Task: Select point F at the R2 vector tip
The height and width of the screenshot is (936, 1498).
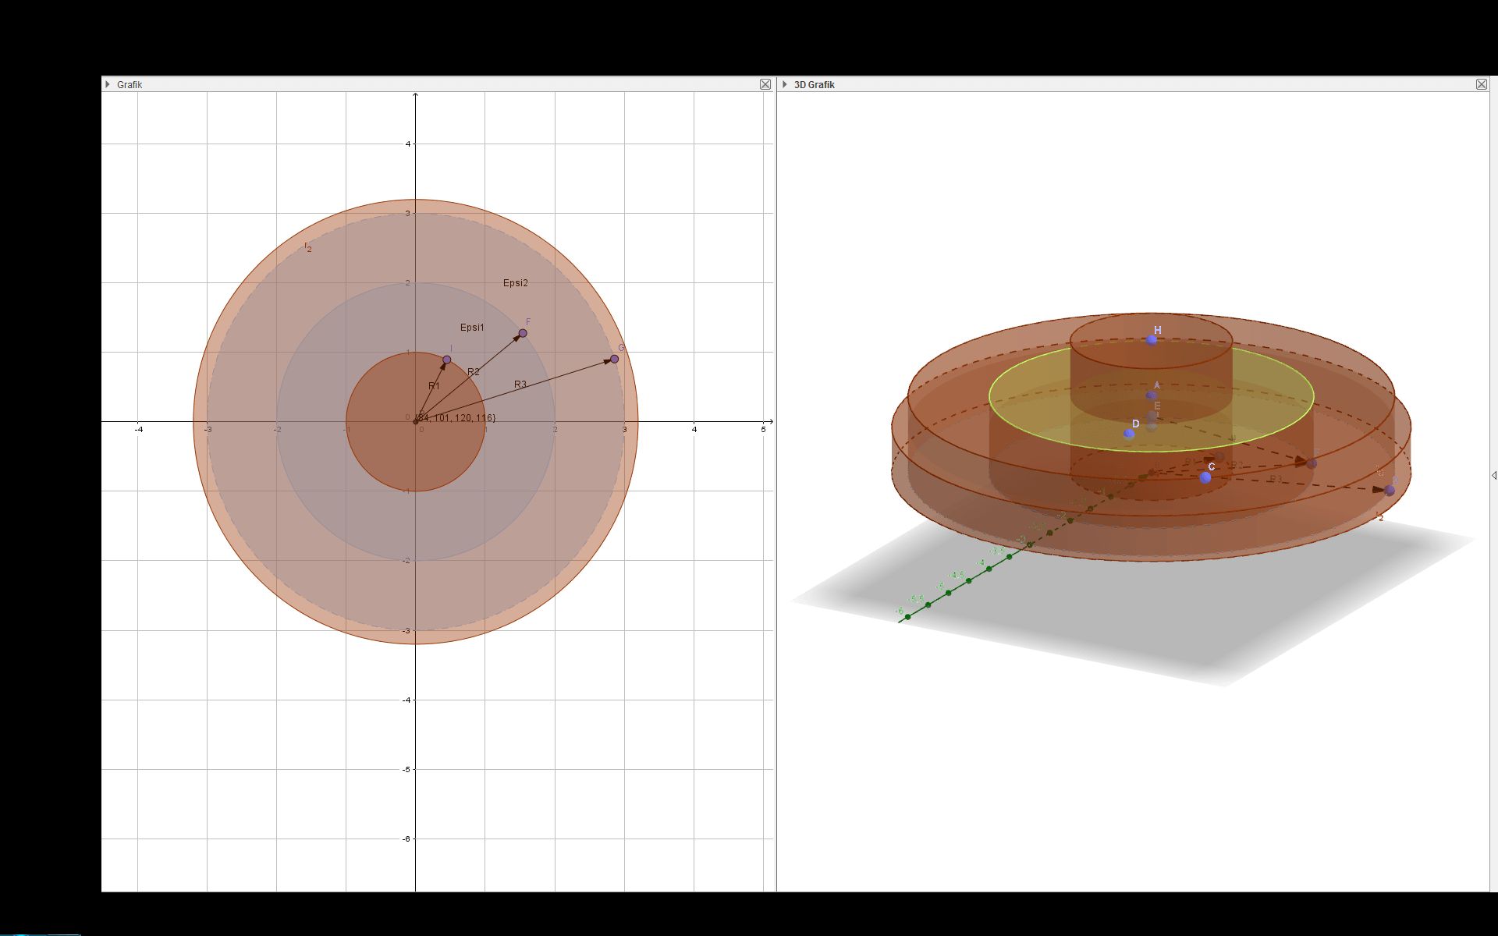Action: (x=523, y=333)
